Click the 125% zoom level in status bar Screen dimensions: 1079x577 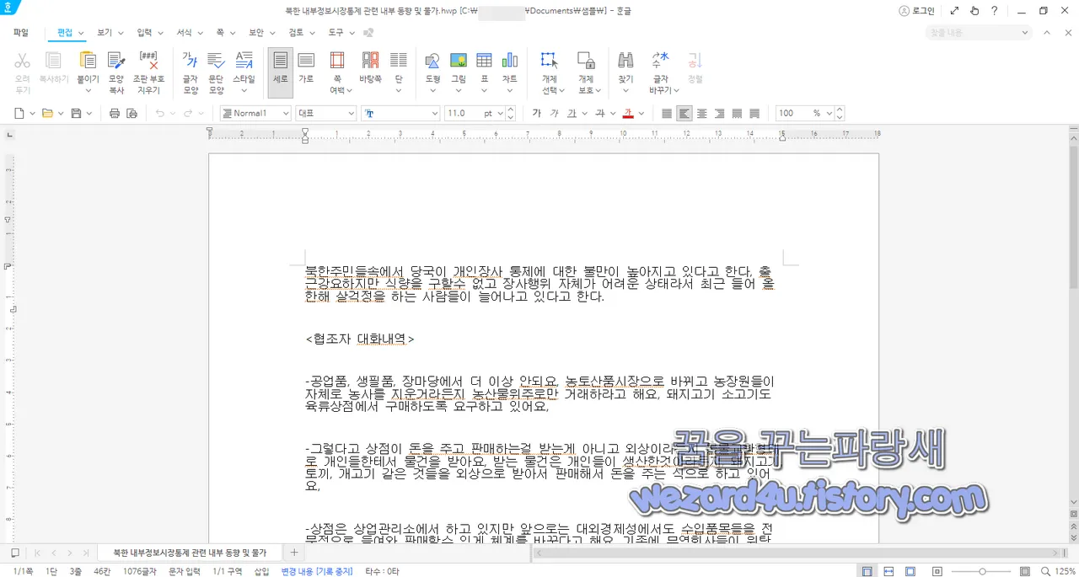1065,571
